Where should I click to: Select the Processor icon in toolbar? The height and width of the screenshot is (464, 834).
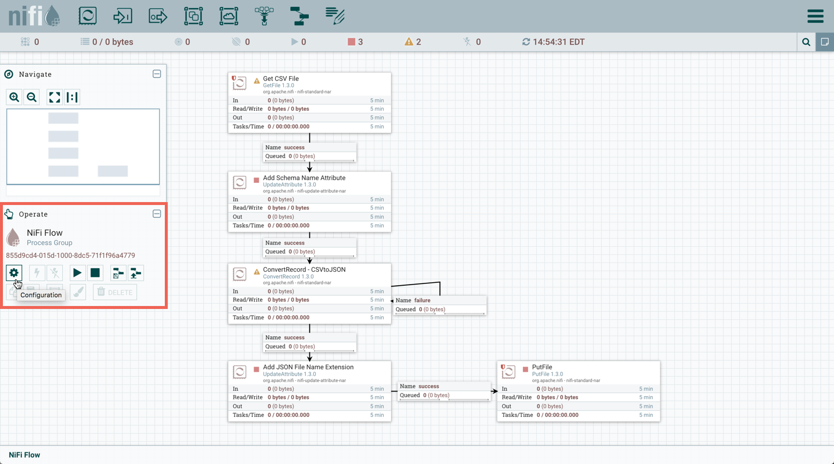pos(88,16)
